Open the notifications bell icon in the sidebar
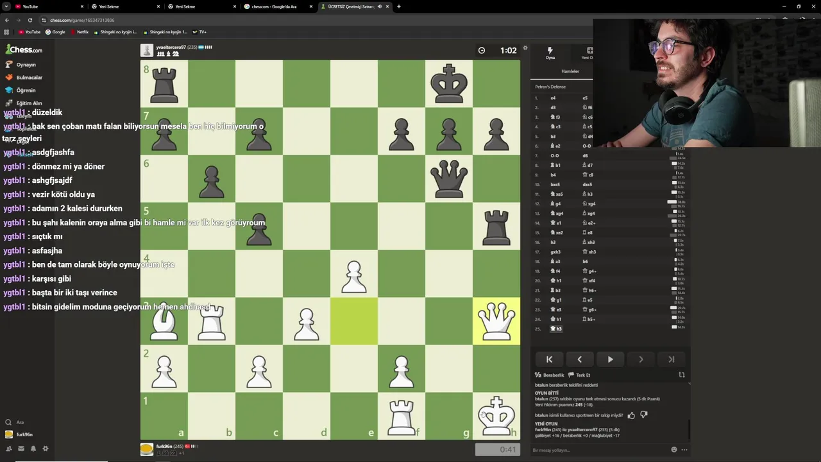The height and width of the screenshot is (462, 821). coord(33,449)
